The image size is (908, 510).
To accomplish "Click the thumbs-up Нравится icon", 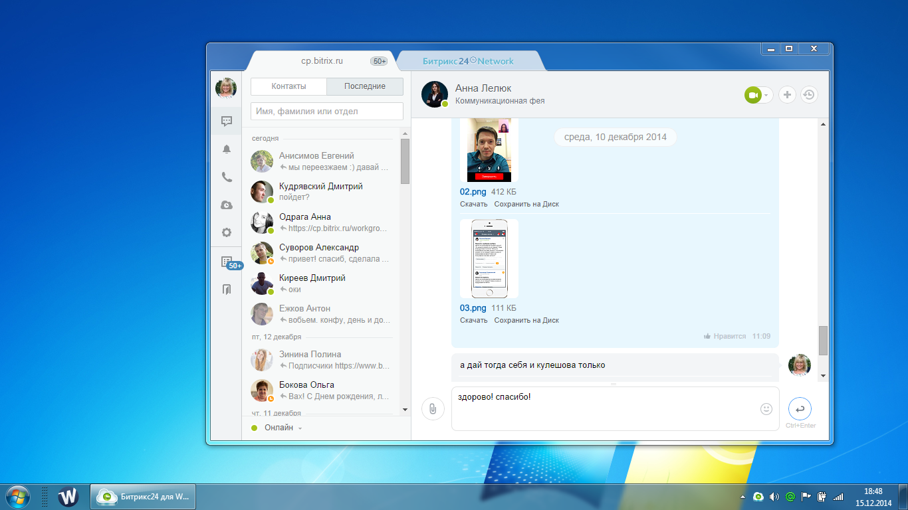I will tap(707, 337).
